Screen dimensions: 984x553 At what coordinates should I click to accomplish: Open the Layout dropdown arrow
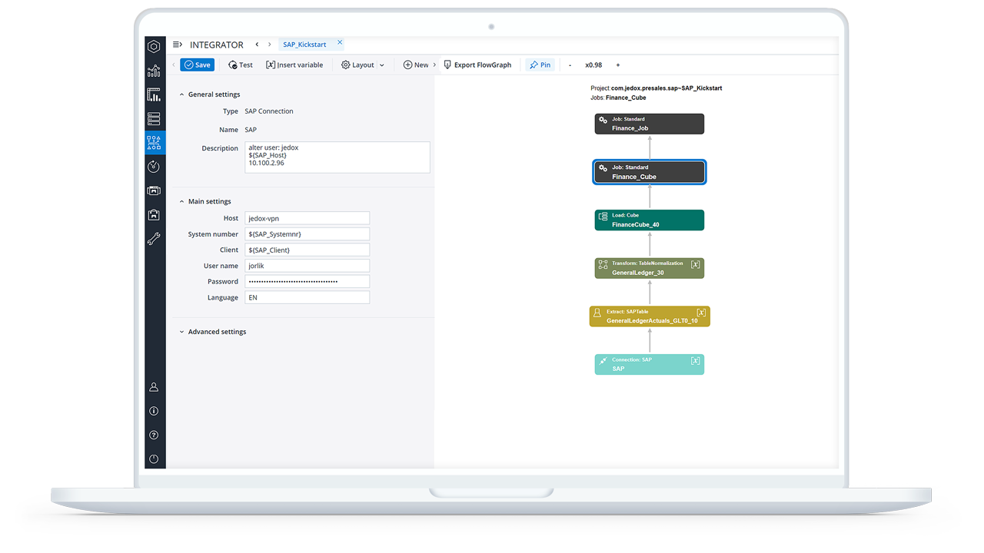pos(382,65)
